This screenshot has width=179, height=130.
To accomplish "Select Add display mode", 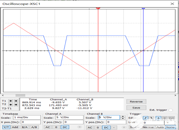I will (x=15, y=127).
